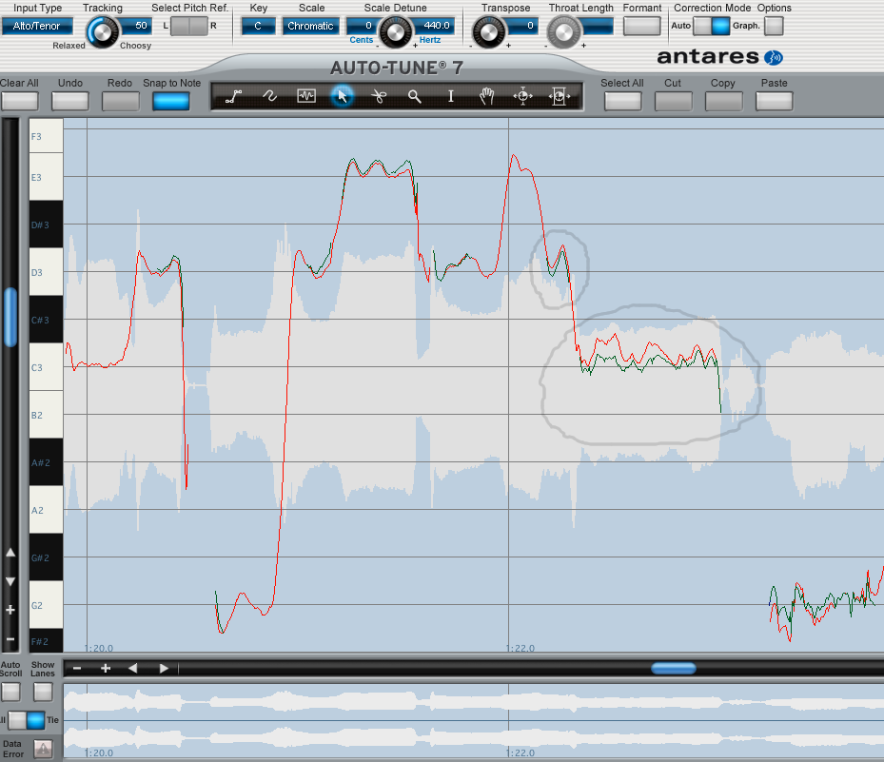Zoom out horizontally with the bottom minus
Image resolution: width=884 pixels, height=762 pixels.
point(77,669)
